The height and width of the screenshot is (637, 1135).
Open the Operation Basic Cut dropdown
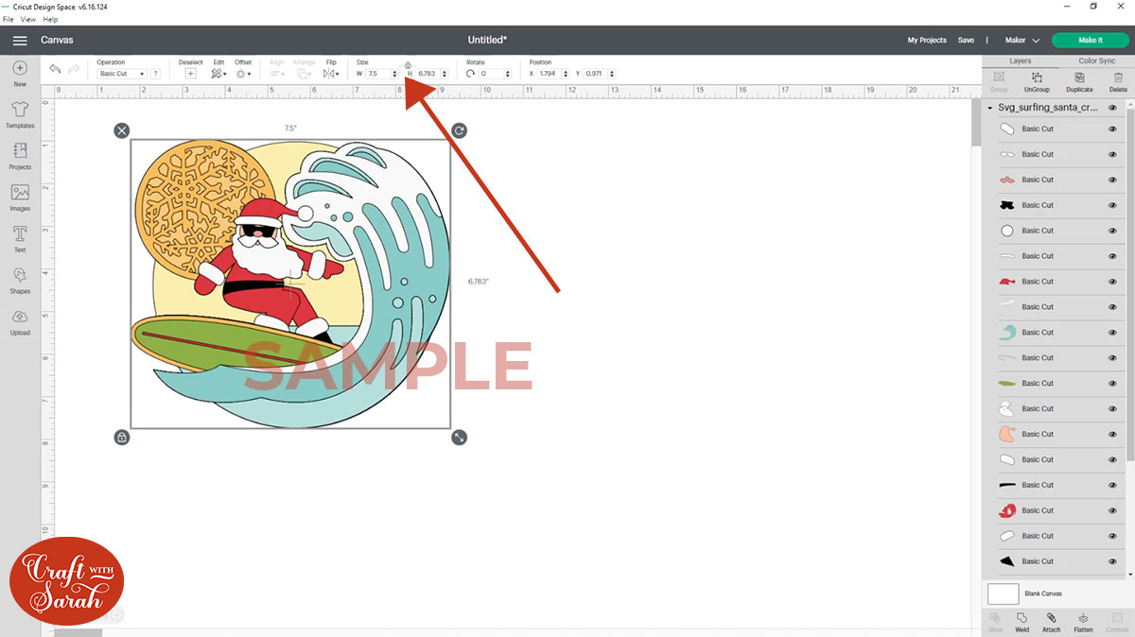pos(122,74)
